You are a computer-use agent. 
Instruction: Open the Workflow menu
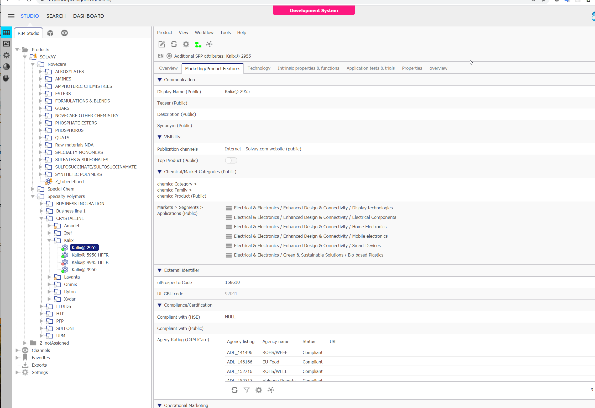[x=204, y=32]
